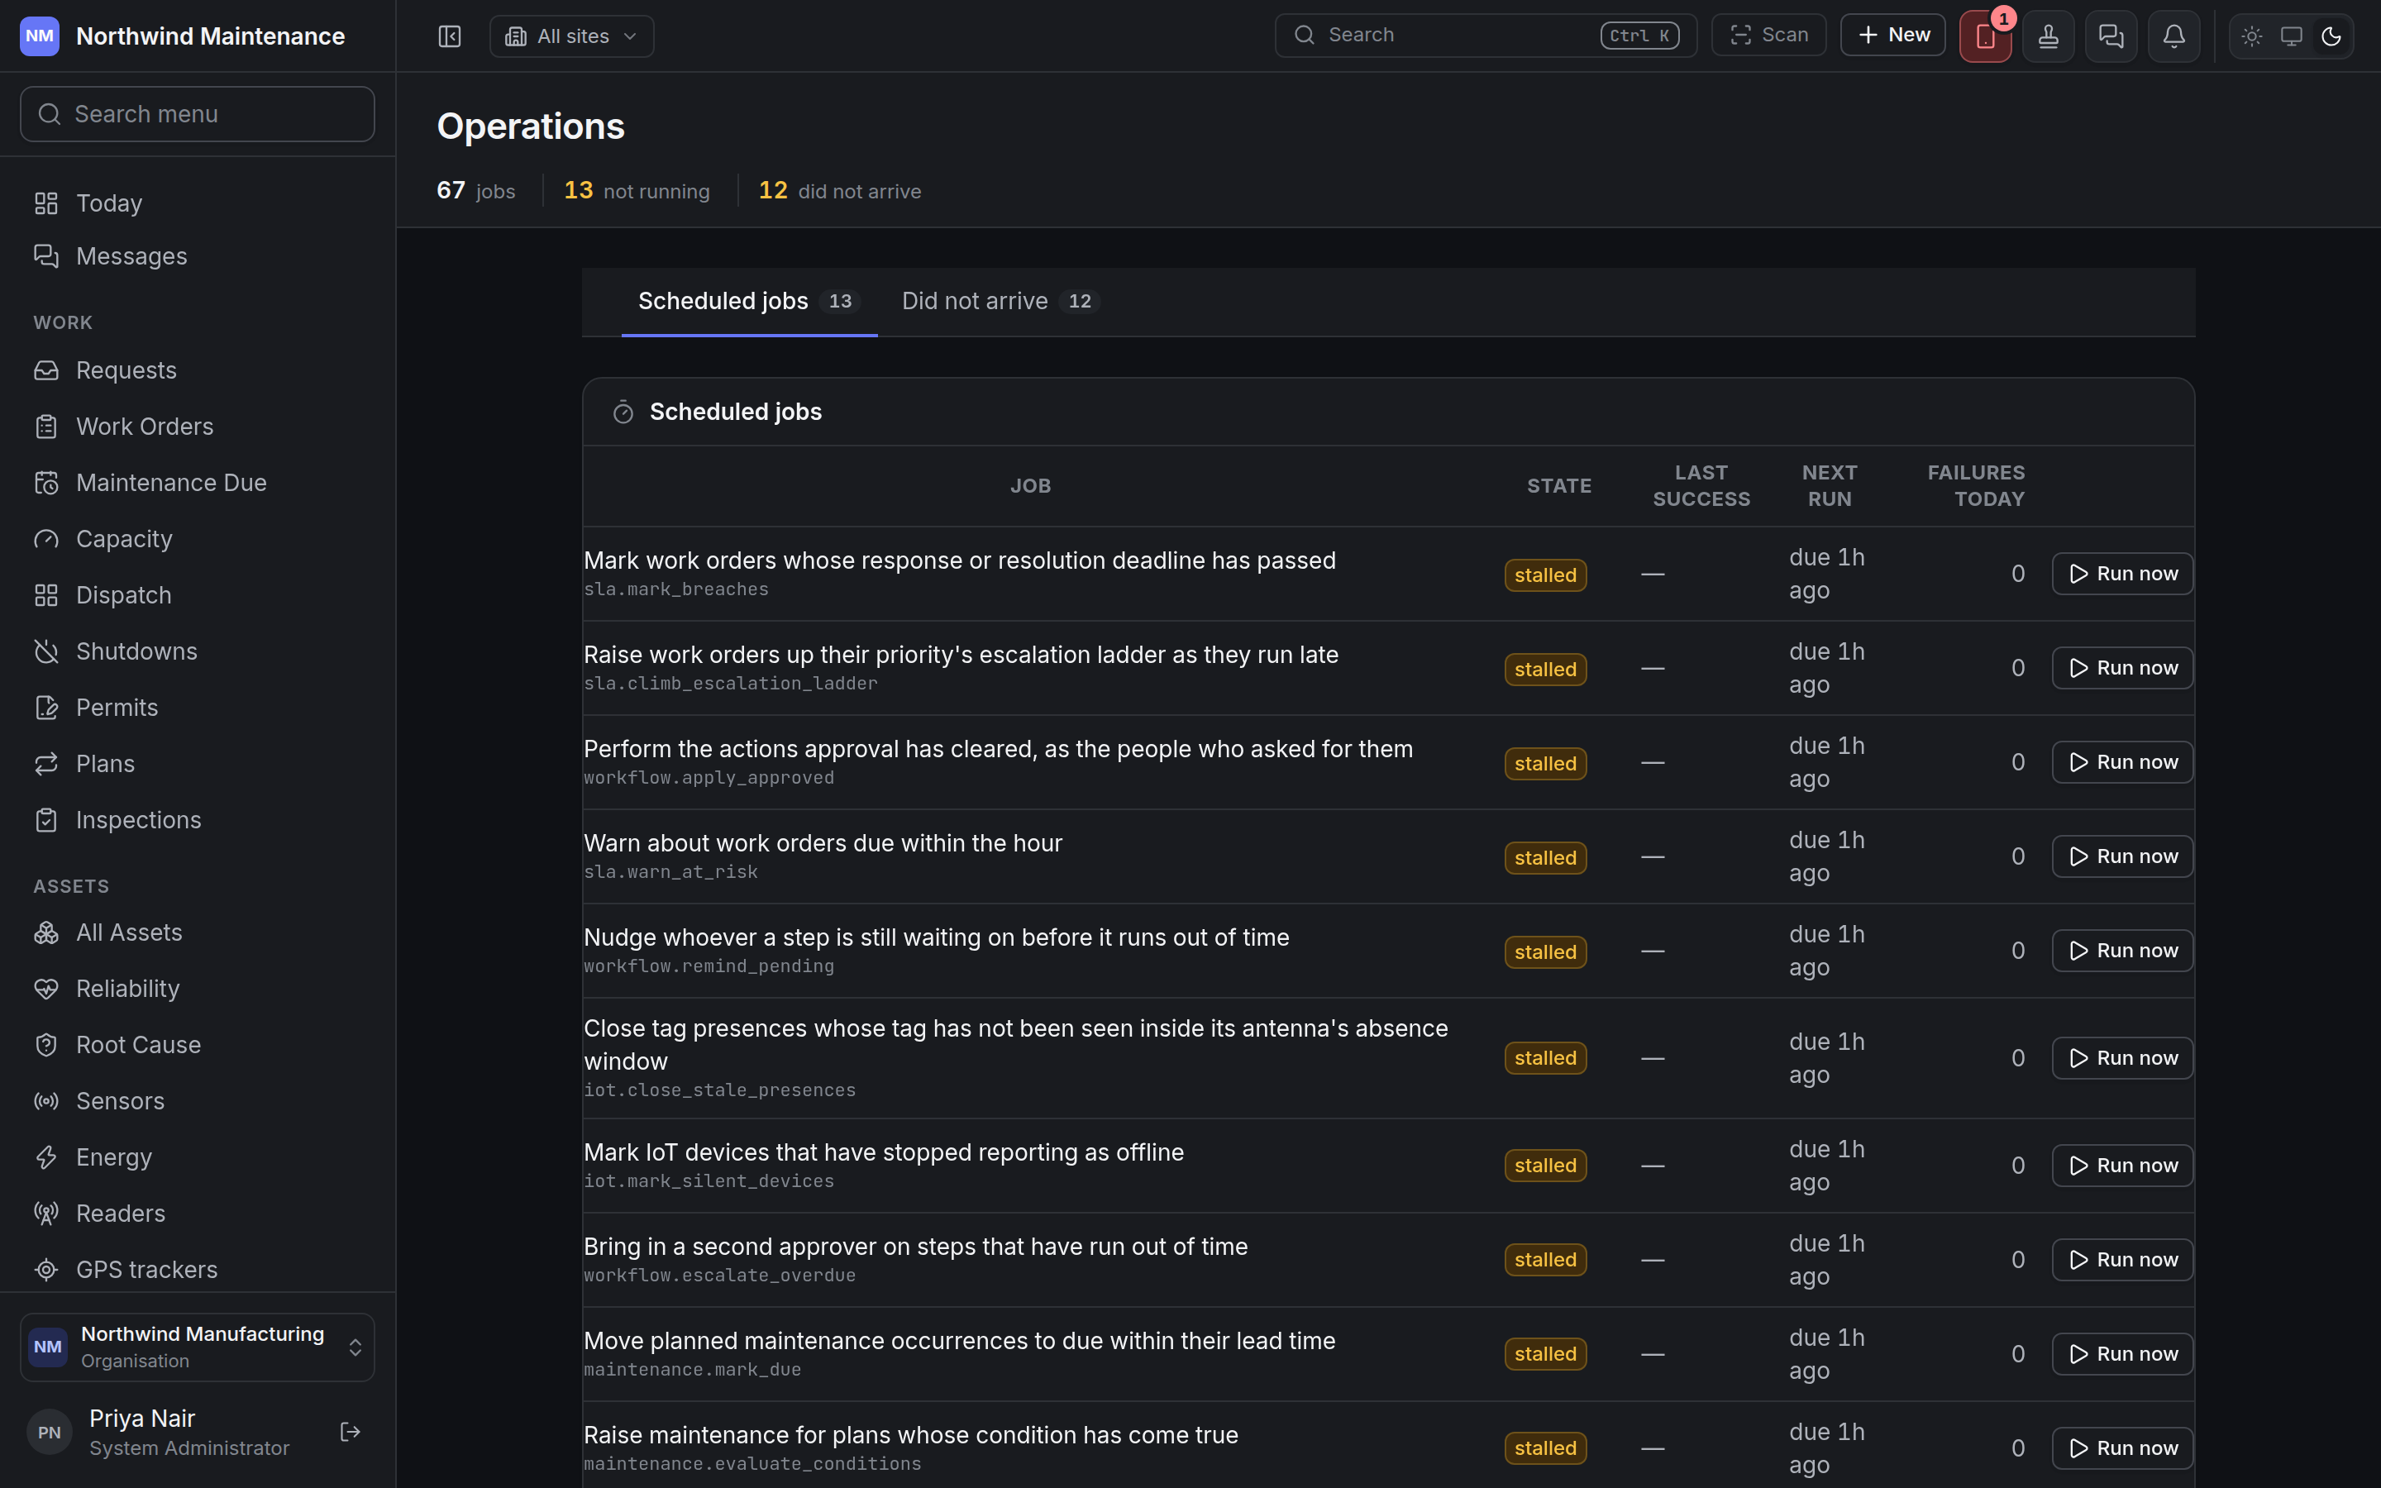Click stalled badge for iot.mark_silent_devices
Screen dimensions: 2381x1488
pyautogui.click(x=1544, y=1166)
